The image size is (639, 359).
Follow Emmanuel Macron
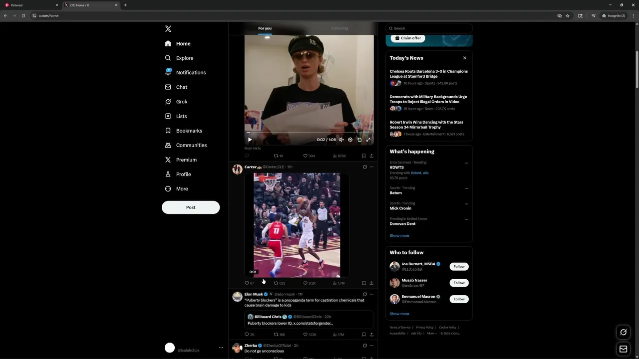pos(459,299)
